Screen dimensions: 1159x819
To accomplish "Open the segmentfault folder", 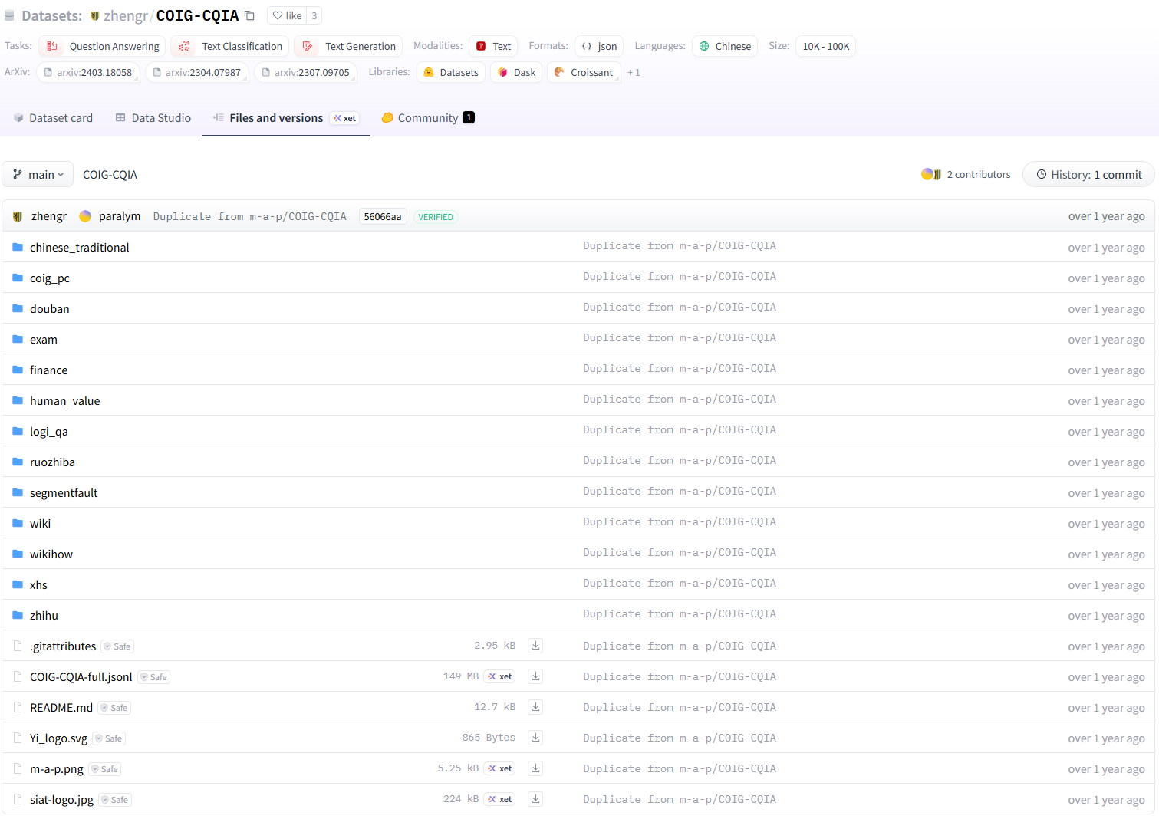I will pyautogui.click(x=64, y=492).
